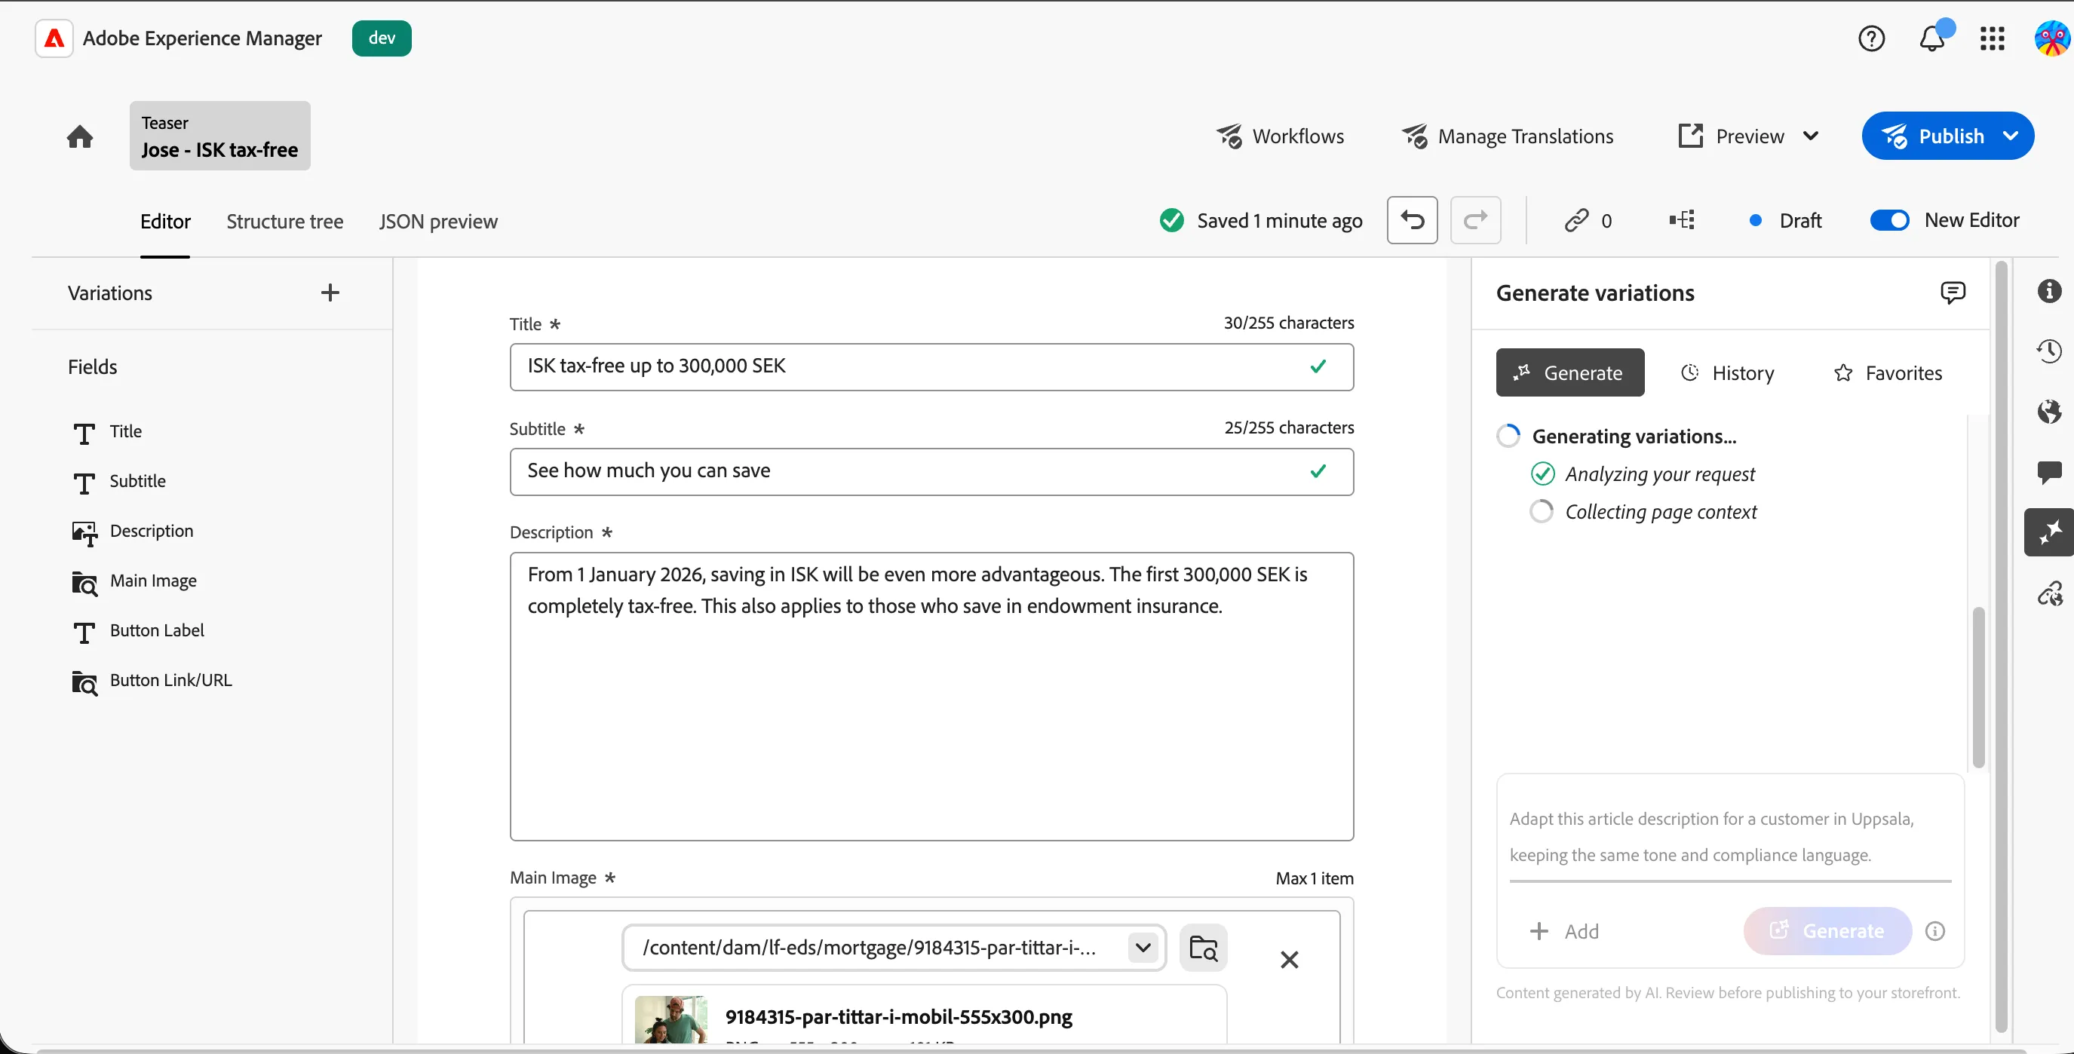Click Manage Translations
2074x1054 pixels.
tap(1507, 136)
